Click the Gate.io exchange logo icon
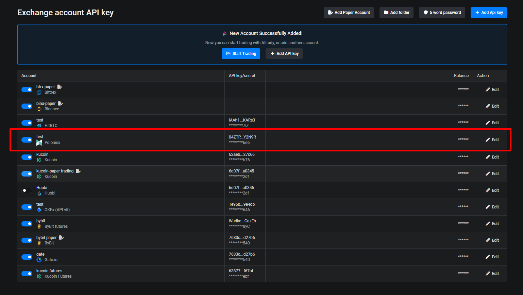Screen dimensions: 523x295 [39, 260]
